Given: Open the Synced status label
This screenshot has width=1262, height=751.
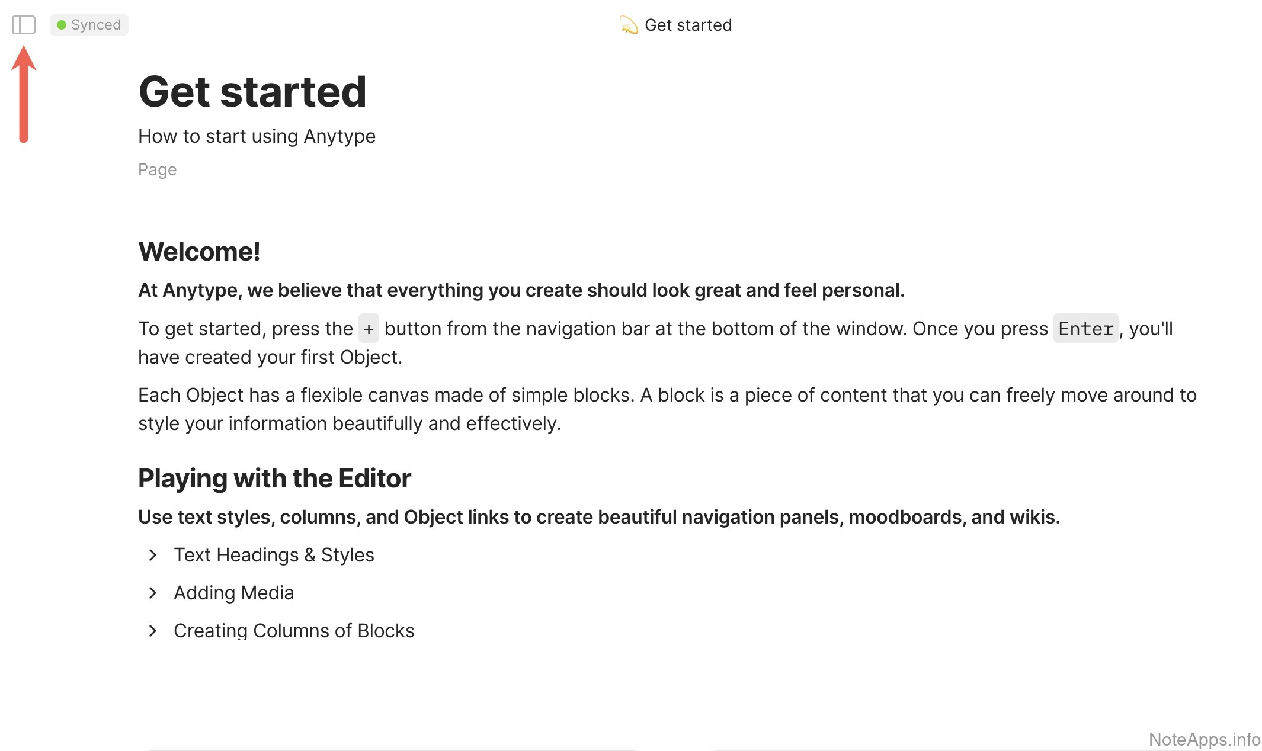Looking at the screenshot, I should point(95,25).
